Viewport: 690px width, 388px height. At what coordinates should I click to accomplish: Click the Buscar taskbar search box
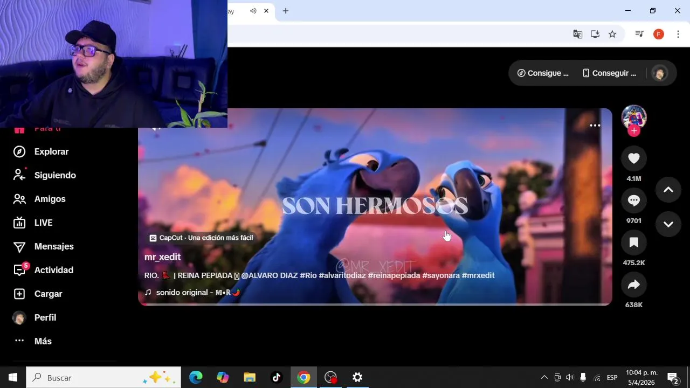[103, 377]
